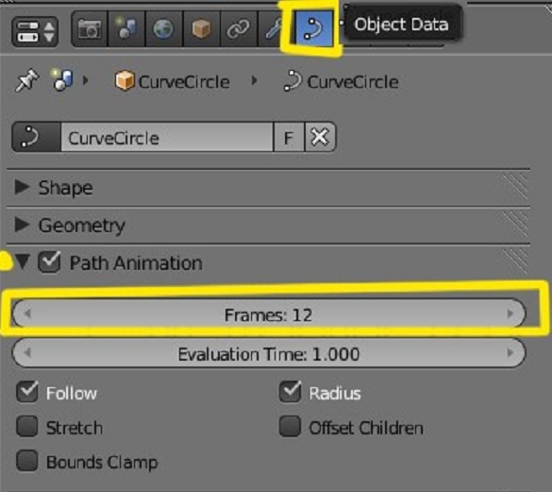Open the World globe properties tab
Screen dimensions: 552x492
pos(163,28)
